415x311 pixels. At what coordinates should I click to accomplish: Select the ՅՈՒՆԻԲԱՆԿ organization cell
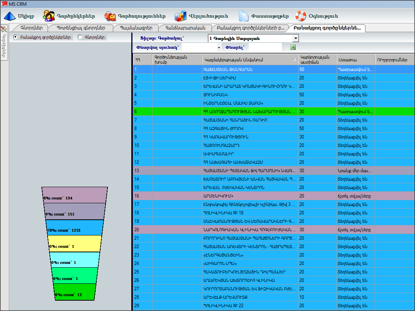[x=250, y=95]
